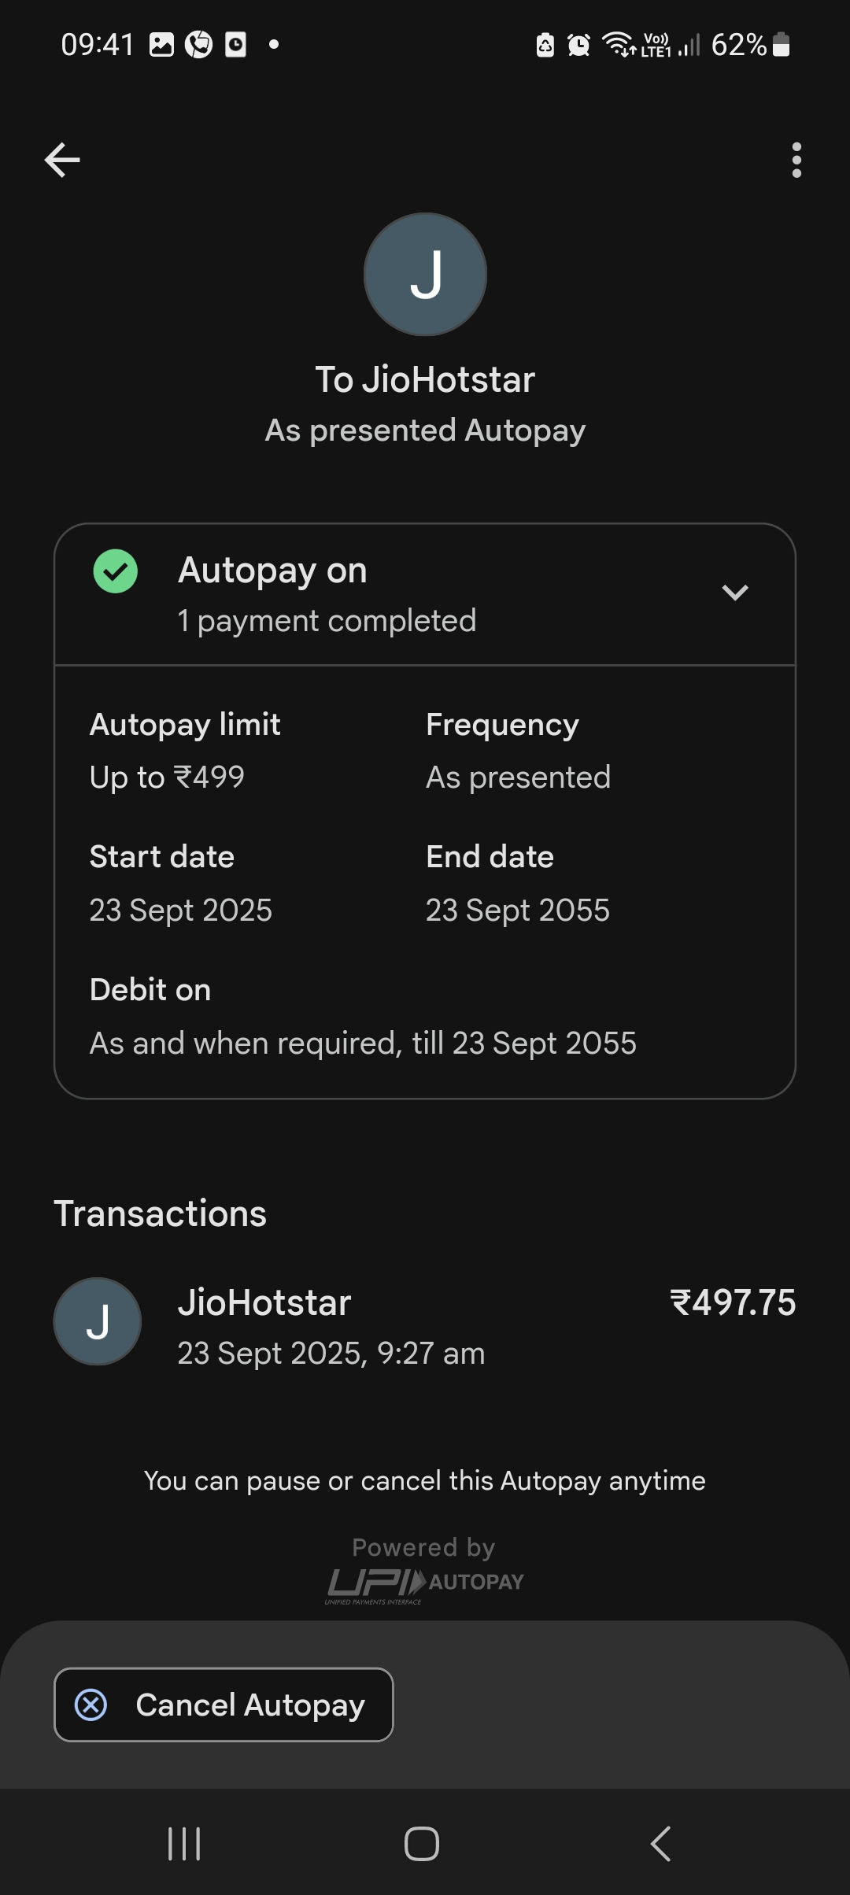The width and height of the screenshot is (850, 1895).
Task: Tap the Autopay limit 'Up to ₹499' value
Action: (167, 778)
